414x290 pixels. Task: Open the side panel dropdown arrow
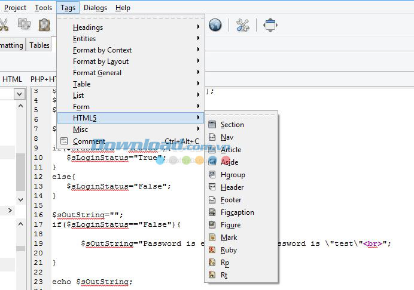pos(20,94)
